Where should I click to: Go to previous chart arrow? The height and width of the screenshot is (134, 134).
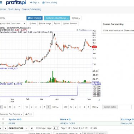point(5,128)
